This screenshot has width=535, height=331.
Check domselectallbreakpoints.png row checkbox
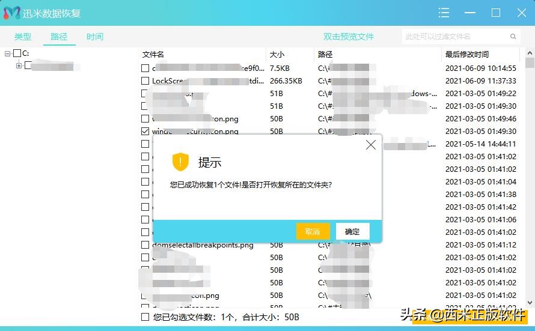(145, 244)
